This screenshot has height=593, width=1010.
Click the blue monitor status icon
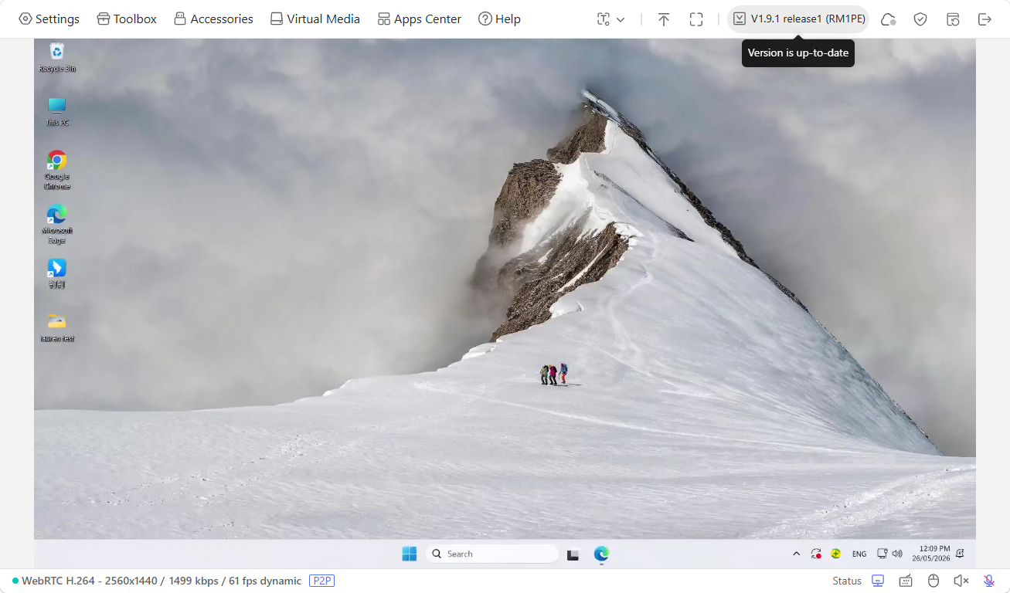point(878,581)
